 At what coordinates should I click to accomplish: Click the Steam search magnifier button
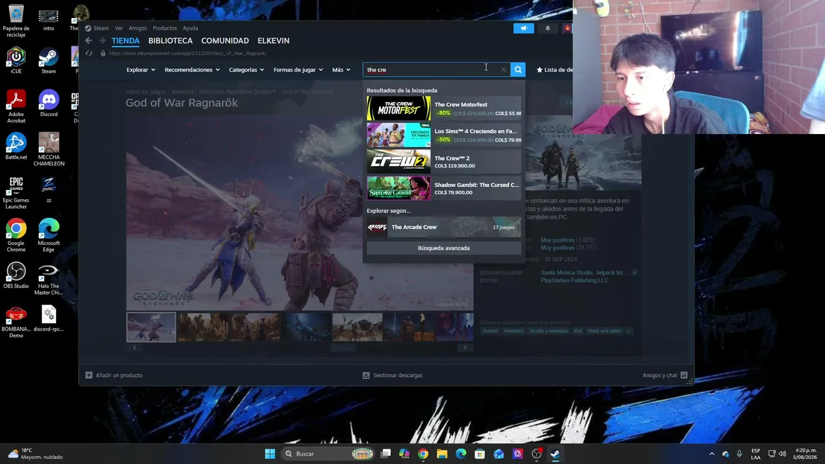[518, 70]
